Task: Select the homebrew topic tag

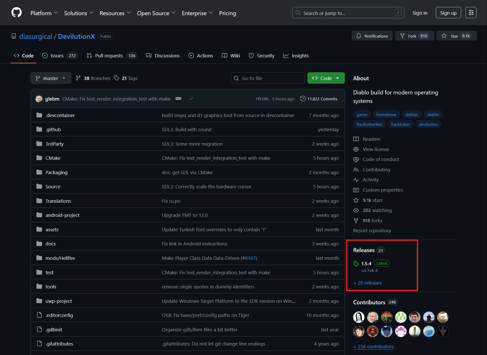Action: (386, 114)
